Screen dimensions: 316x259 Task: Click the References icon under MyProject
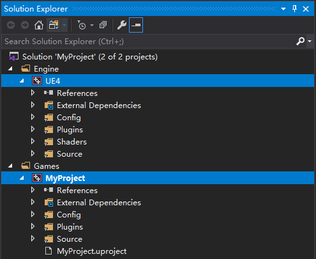pos(49,190)
